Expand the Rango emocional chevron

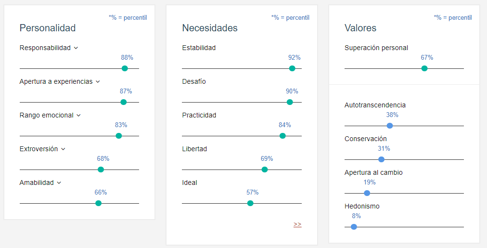(x=79, y=116)
